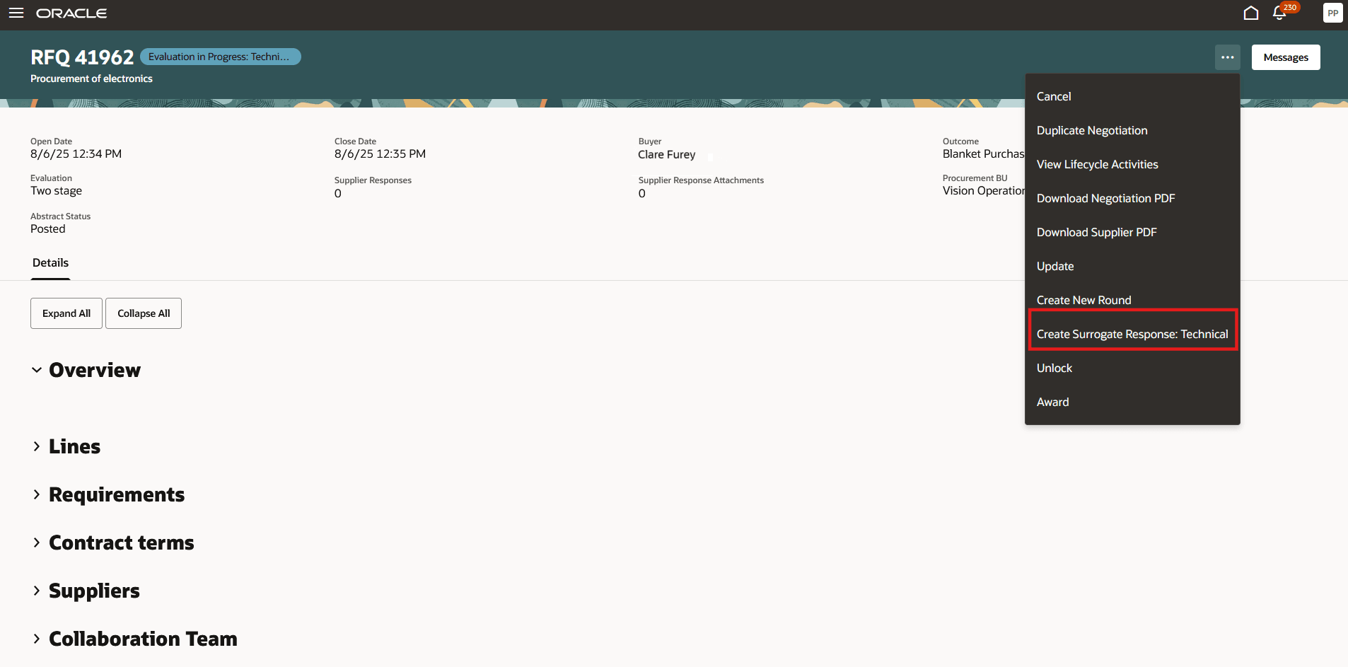Expand the Lines section
1348x667 pixels.
point(37,446)
